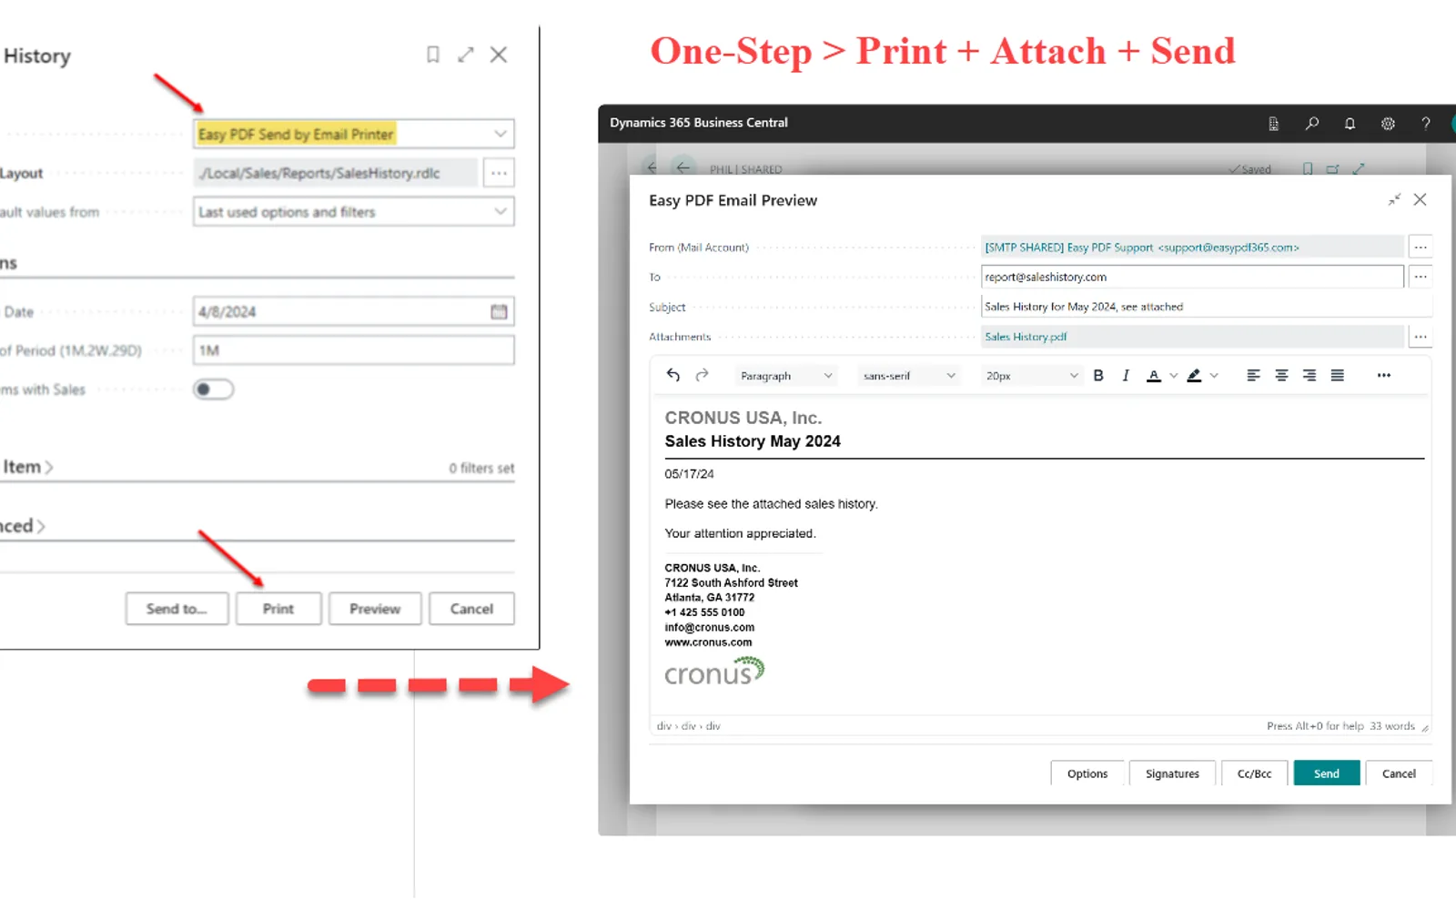Browse report layouts with Layout ellipsis button
1456x910 pixels.
click(499, 173)
